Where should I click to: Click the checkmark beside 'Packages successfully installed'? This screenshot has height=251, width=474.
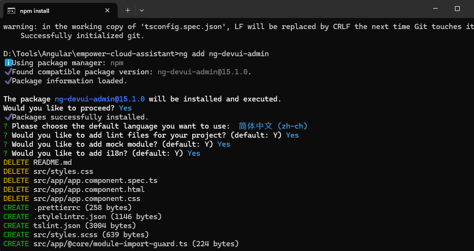(x=7, y=117)
